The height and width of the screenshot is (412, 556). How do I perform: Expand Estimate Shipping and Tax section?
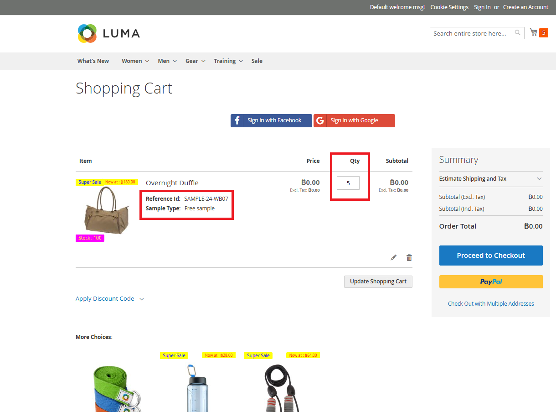coord(491,179)
